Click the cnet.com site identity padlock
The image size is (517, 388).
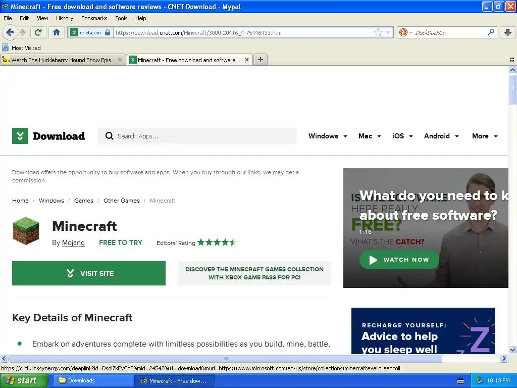click(108, 32)
